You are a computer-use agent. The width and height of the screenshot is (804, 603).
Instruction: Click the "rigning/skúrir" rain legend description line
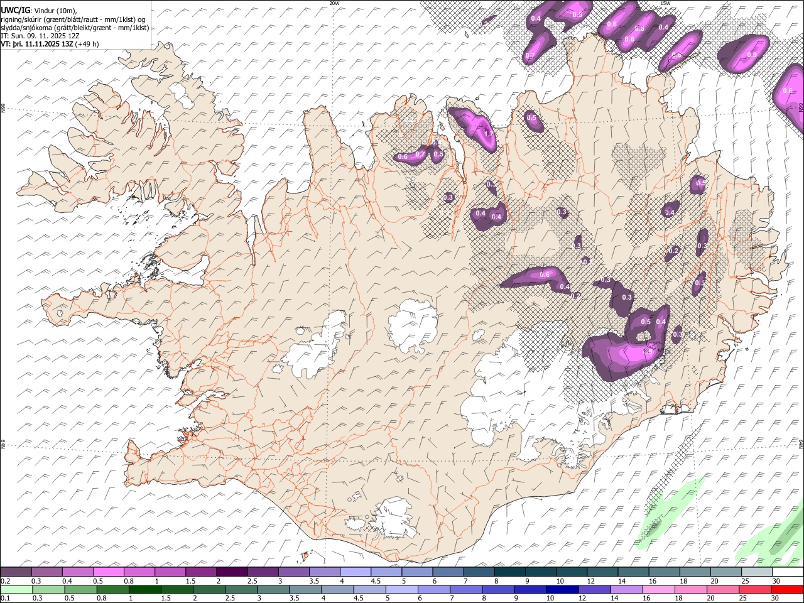coord(73,19)
